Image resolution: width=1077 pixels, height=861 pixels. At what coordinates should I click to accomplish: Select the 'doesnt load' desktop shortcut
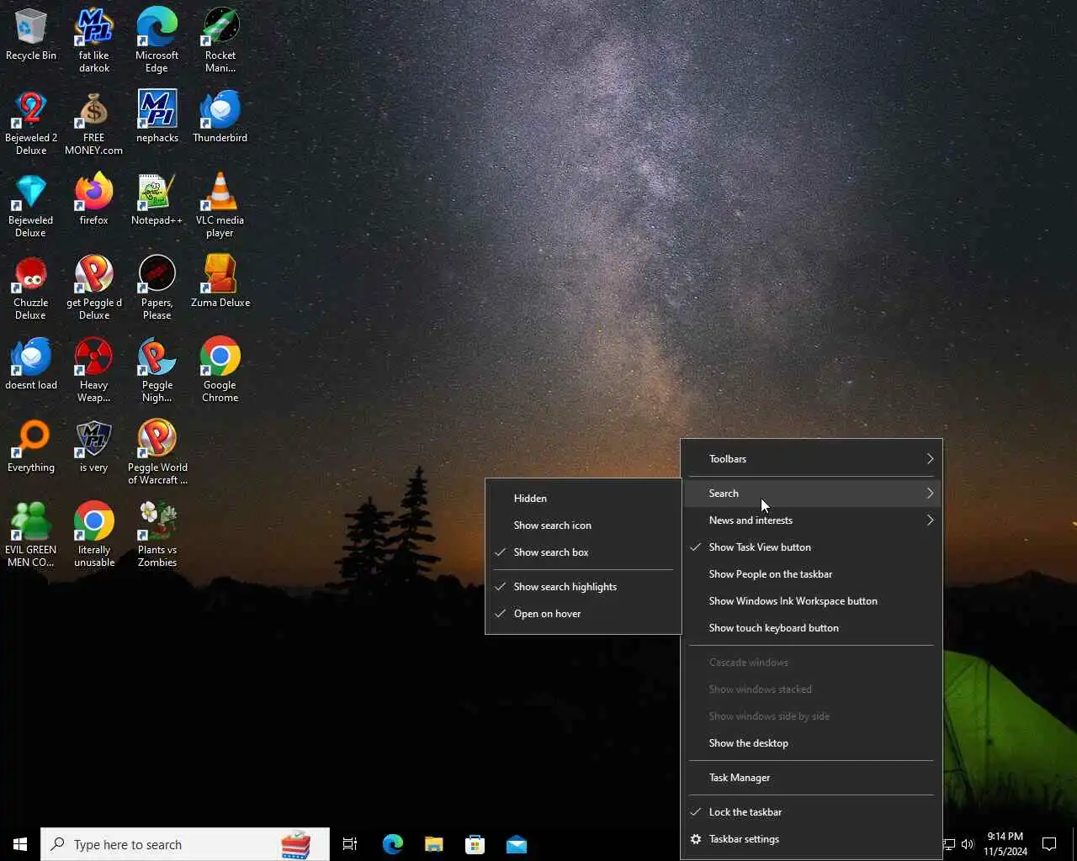tap(31, 364)
